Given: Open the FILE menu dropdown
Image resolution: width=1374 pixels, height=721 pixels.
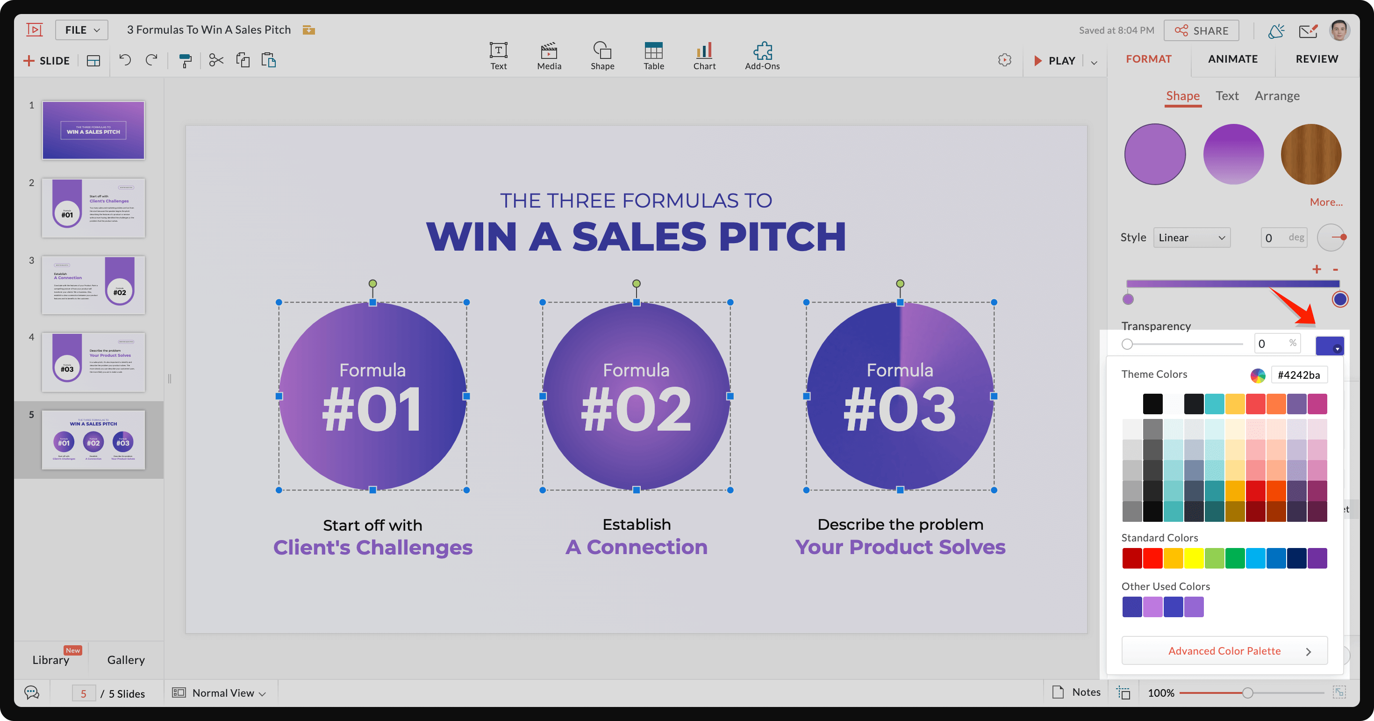Looking at the screenshot, I should 82,30.
